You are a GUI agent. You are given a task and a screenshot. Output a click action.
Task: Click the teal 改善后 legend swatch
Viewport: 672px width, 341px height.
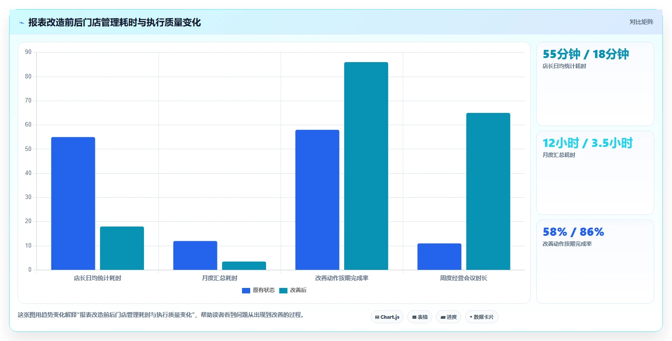click(x=283, y=290)
